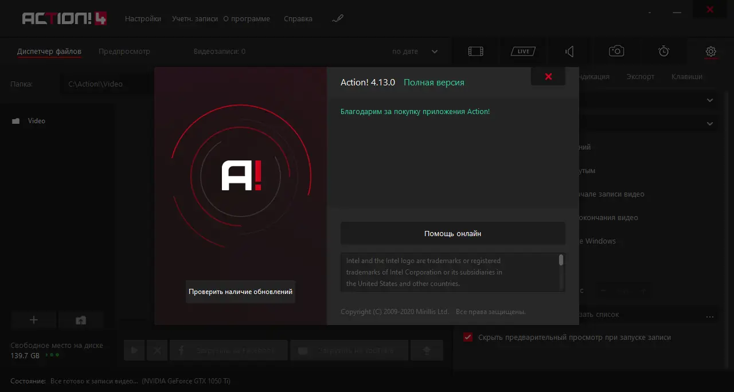Open the settings gear tab

coord(710,52)
